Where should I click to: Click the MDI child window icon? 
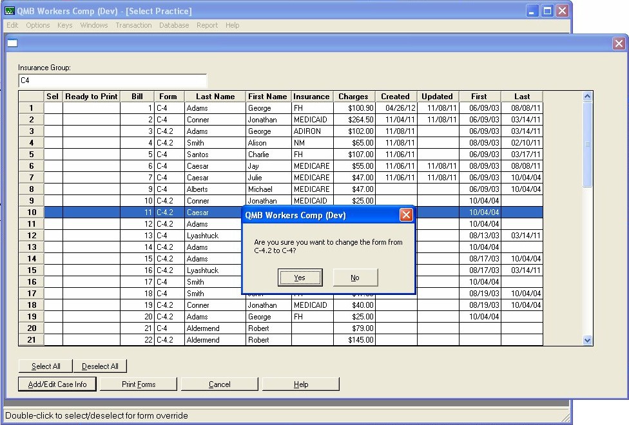pyautogui.click(x=12, y=42)
